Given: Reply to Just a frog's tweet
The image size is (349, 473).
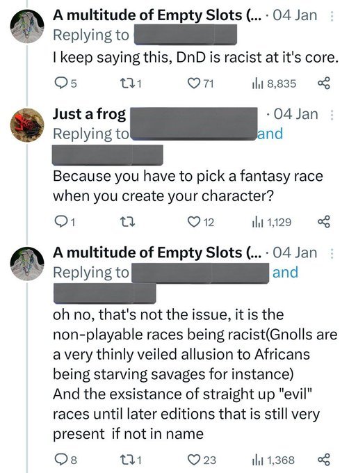Looking at the screenshot, I should click(x=65, y=222).
